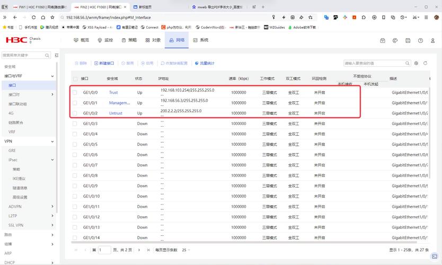Viewport: 442px width, 265px height.
Task: Toggle the select-all checkbox in table header
Action: pos(75,79)
